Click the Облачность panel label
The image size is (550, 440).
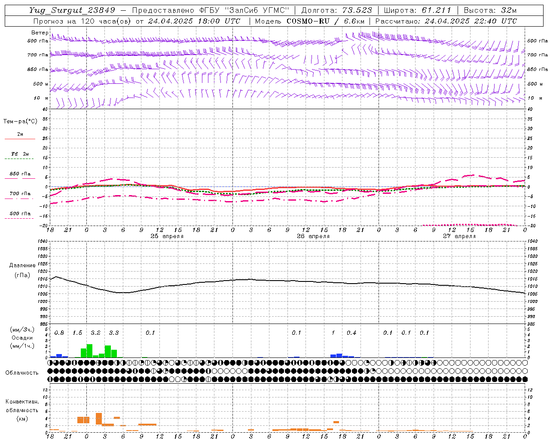[22, 373]
